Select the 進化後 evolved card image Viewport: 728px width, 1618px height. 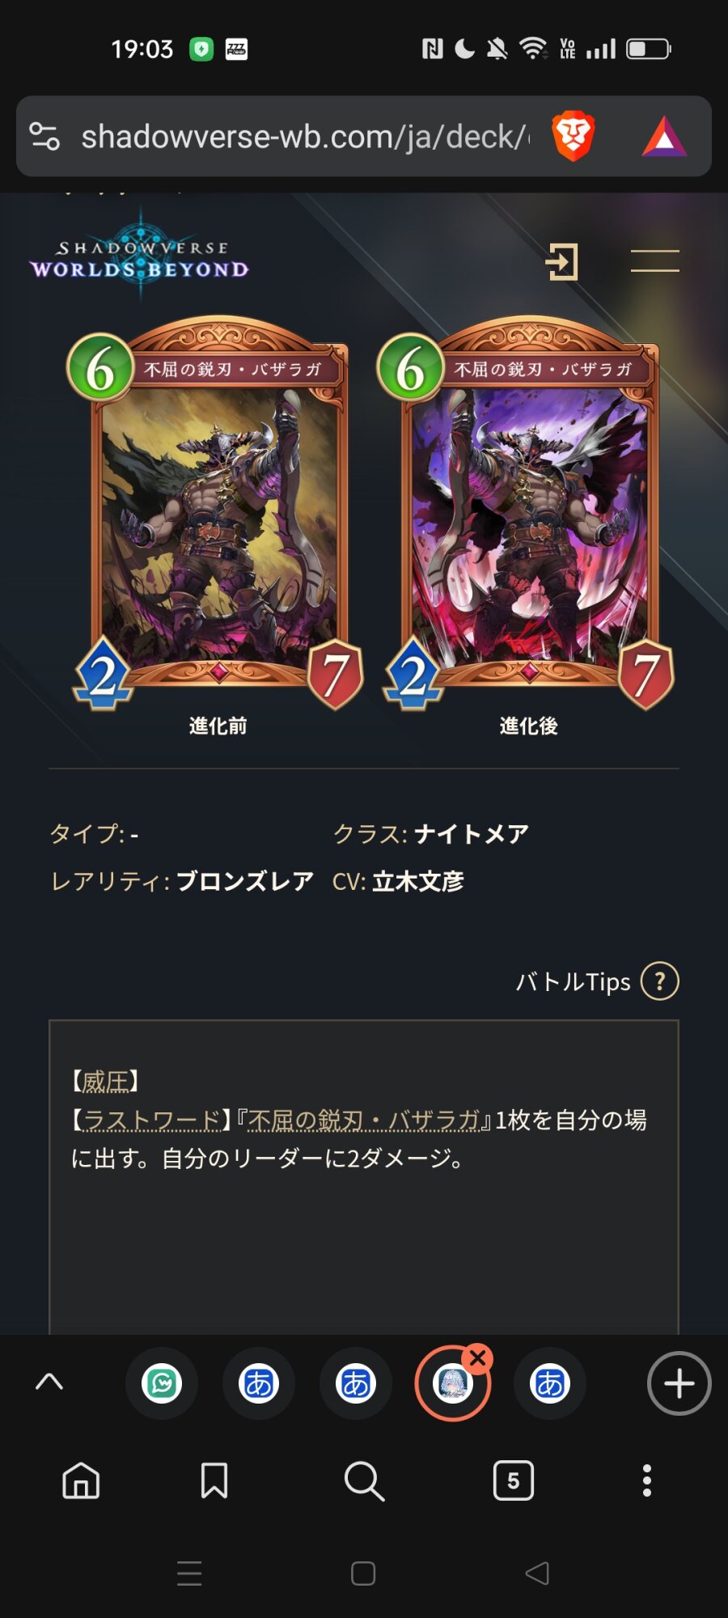coord(527,514)
